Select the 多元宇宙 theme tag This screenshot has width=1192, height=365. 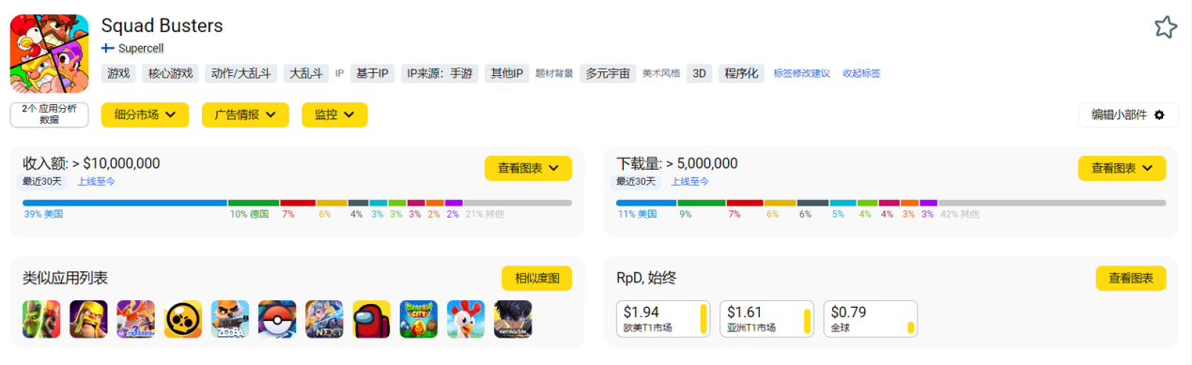tap(607, 73)
